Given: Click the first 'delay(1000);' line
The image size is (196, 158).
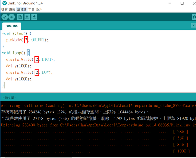Looking at the screenshot, I should 19,66.
